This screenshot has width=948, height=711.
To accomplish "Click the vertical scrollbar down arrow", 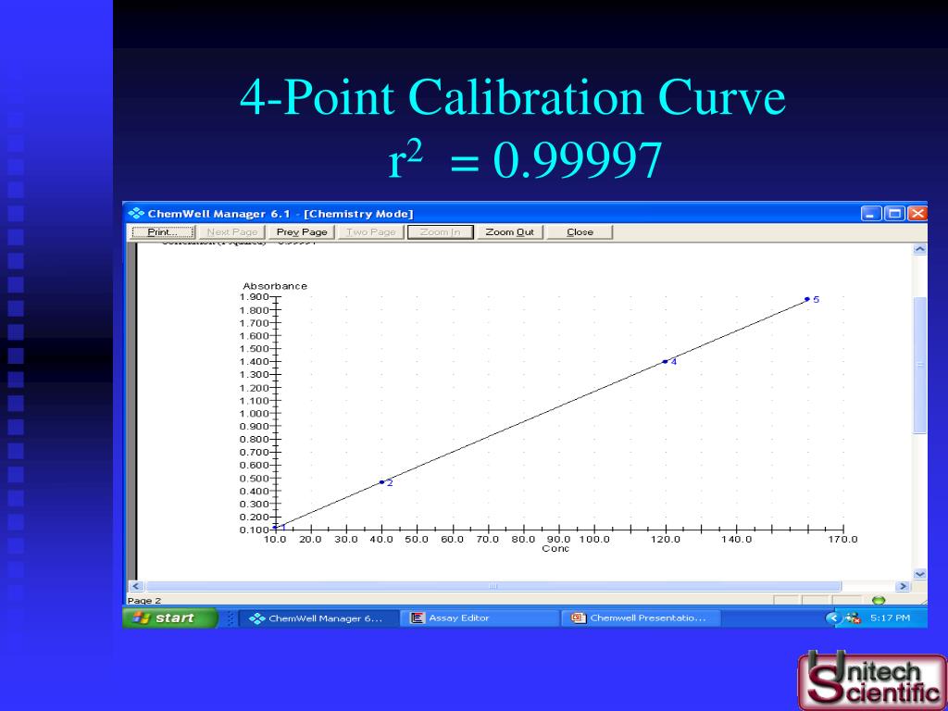I will [919, 574].
